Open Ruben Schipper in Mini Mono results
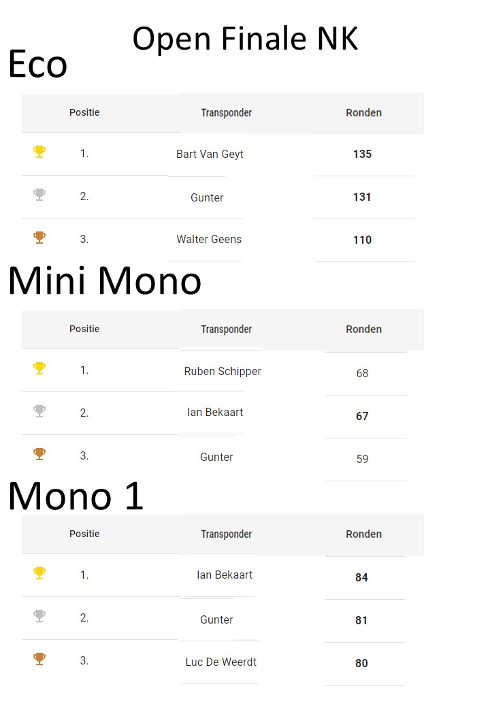Viewport: 490px width, 708px height. (223, 371)
